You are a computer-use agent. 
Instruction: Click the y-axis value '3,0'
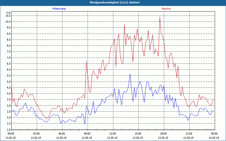point(9,105)
